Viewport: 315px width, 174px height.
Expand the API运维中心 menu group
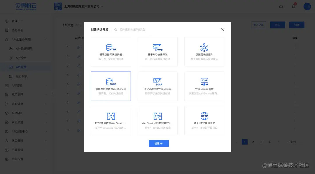coord(46,132)
